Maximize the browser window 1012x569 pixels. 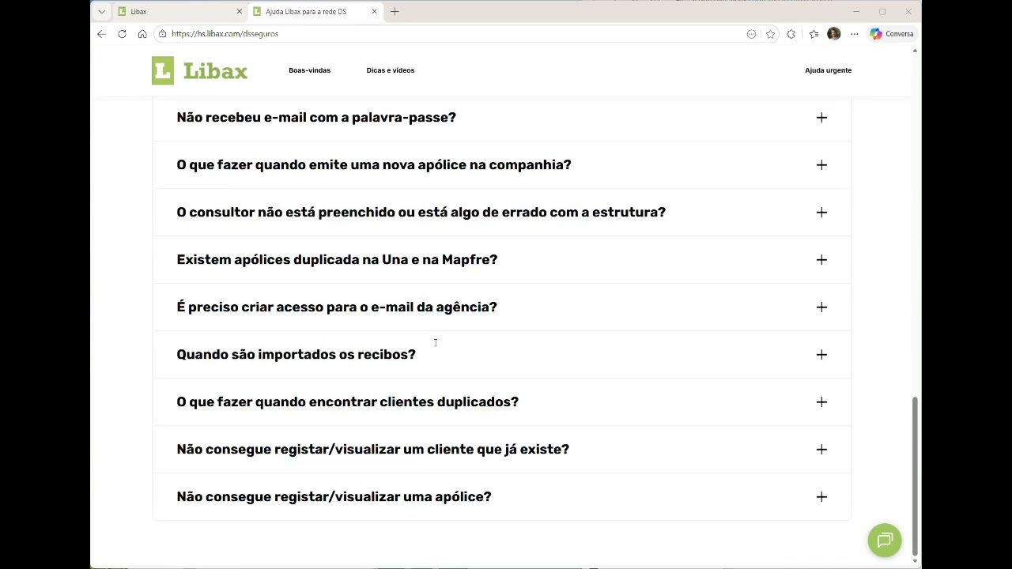882,12
